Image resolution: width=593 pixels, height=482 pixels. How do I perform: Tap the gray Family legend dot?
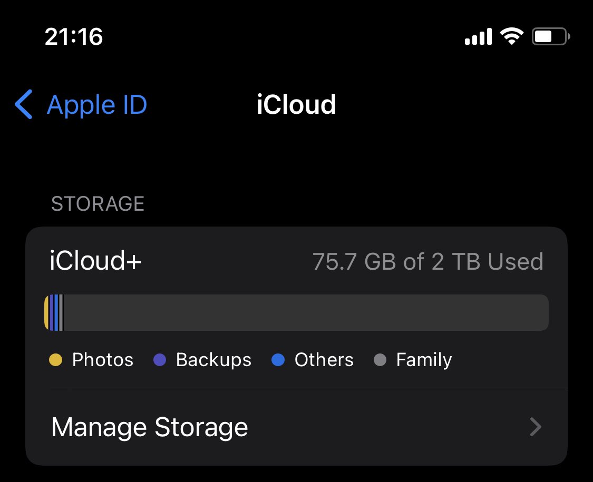click(x=380, y=359)
